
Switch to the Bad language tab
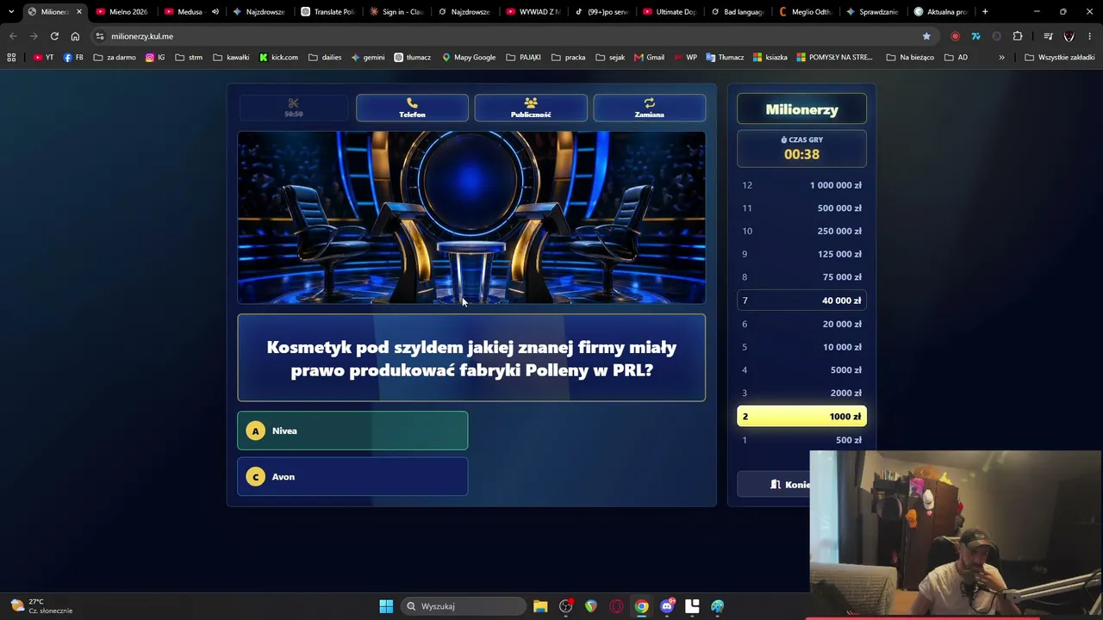(x=738, y=12)
